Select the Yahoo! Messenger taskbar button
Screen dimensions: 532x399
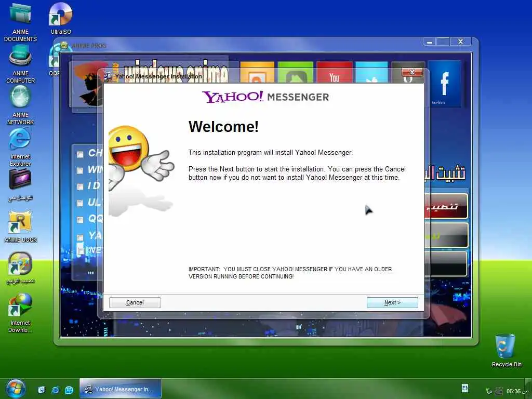point(121,389)
